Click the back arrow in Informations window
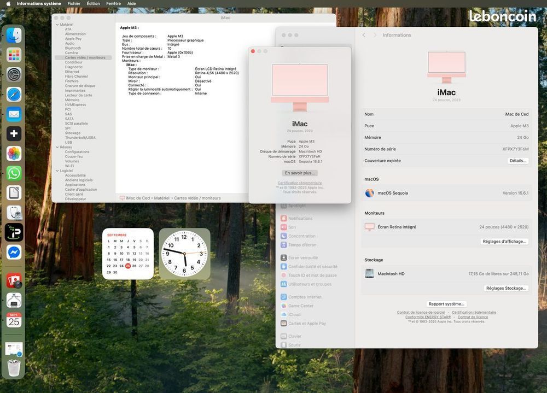The height and width of the screenshot is (393, 547). pos(364,35)
